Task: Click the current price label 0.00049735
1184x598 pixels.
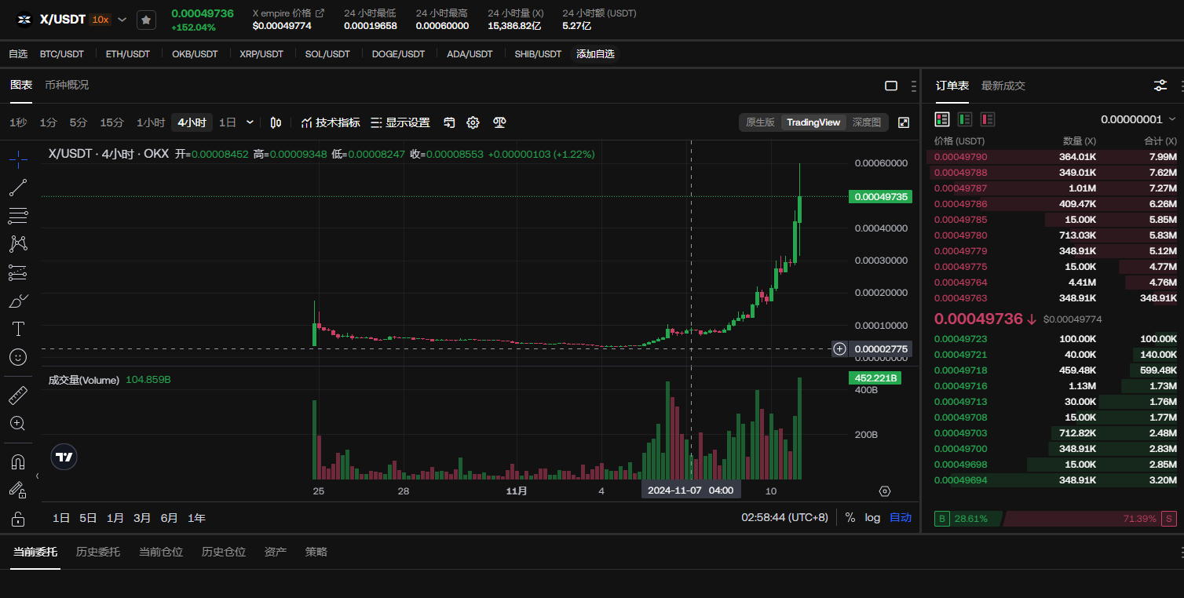Action: 880,197
